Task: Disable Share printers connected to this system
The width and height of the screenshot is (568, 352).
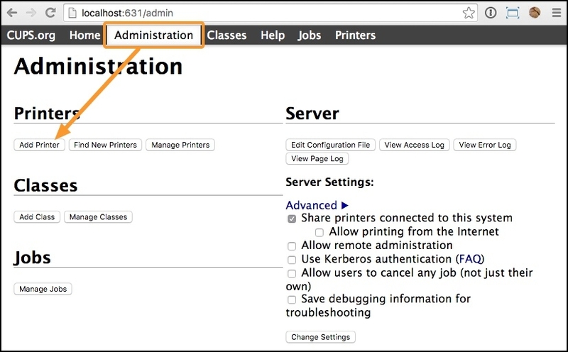Action: click(x=292, y=219)
